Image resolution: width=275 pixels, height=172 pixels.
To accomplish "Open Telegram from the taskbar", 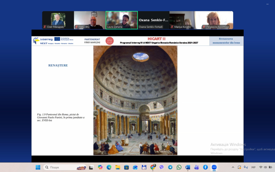I will point(170,167).
